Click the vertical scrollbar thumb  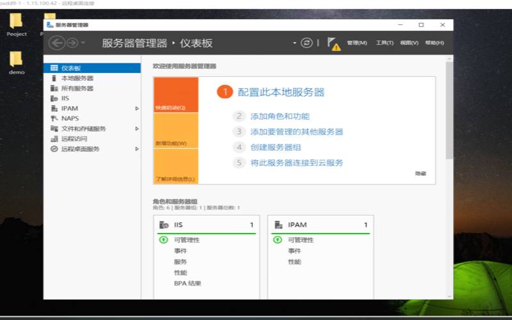449,110
